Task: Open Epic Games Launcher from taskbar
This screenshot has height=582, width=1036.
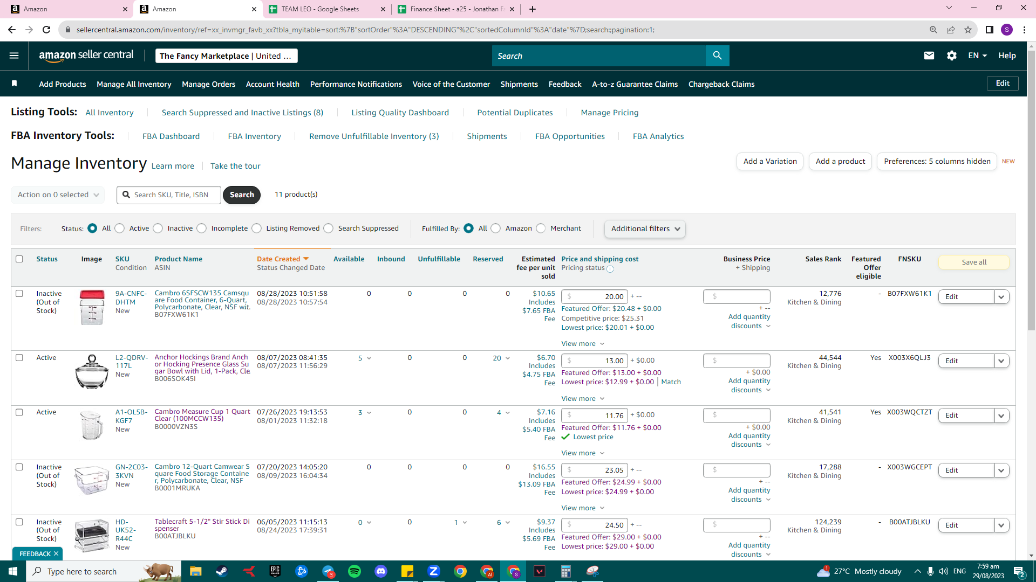Action: point(275,571)
